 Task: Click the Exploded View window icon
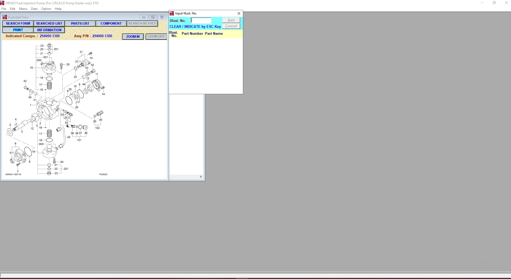(x=5, y=17)
